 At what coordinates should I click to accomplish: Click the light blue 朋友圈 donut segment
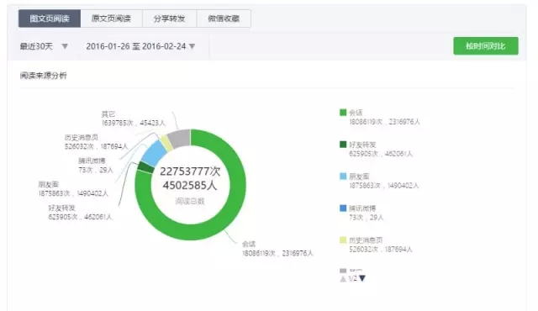[x=154, y=153]
